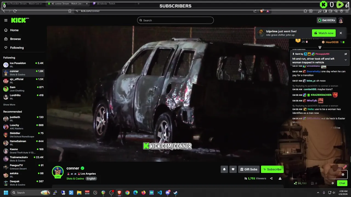
Task: Open Windows Start menu
Action: click(x=6, y=193)
